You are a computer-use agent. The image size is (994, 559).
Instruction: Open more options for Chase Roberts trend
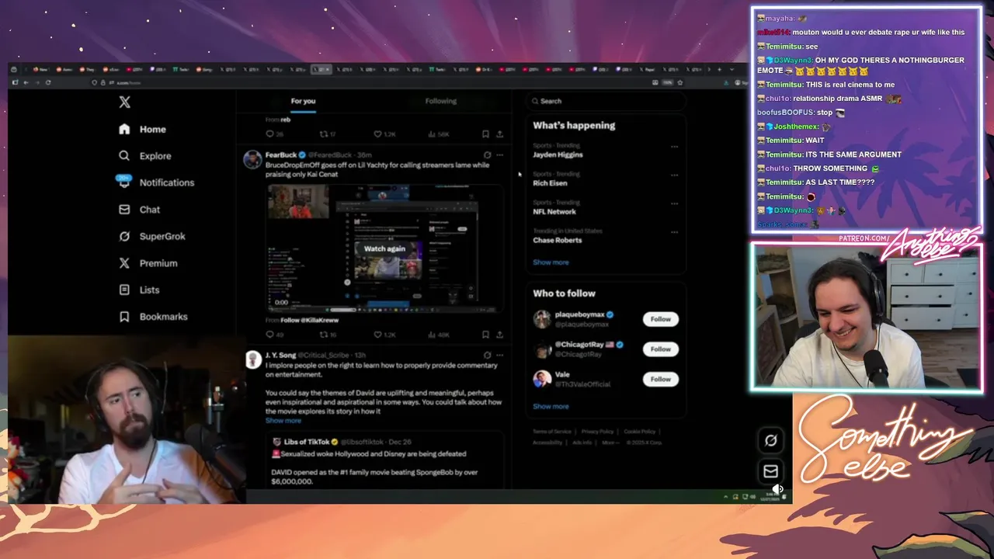coord(674,233)
